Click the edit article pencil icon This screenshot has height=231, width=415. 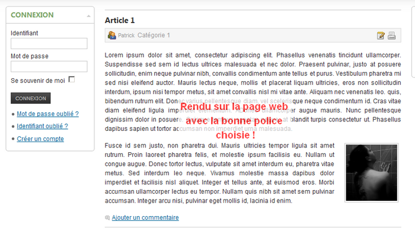pyautogui.click(x=381, y=36)
